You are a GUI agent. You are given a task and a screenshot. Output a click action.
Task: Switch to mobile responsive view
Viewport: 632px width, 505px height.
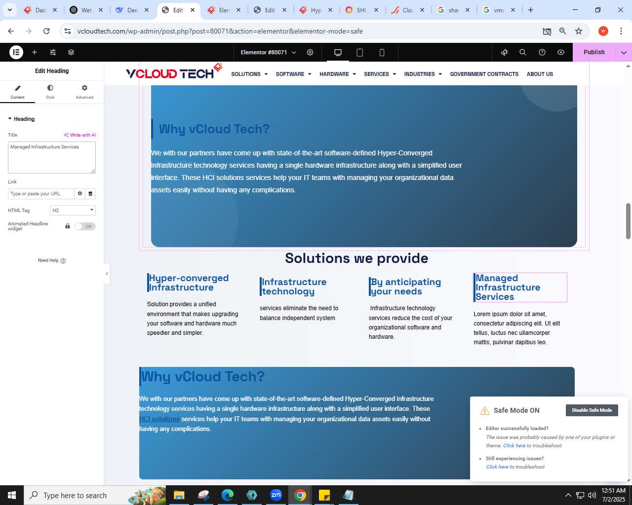pos(382,52)
